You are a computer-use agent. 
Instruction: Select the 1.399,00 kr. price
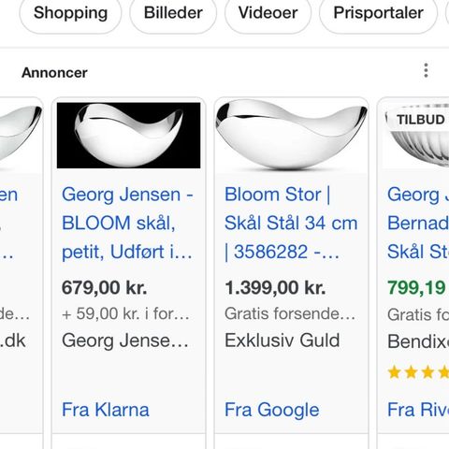pyautogui.click(x=275, y=287)
